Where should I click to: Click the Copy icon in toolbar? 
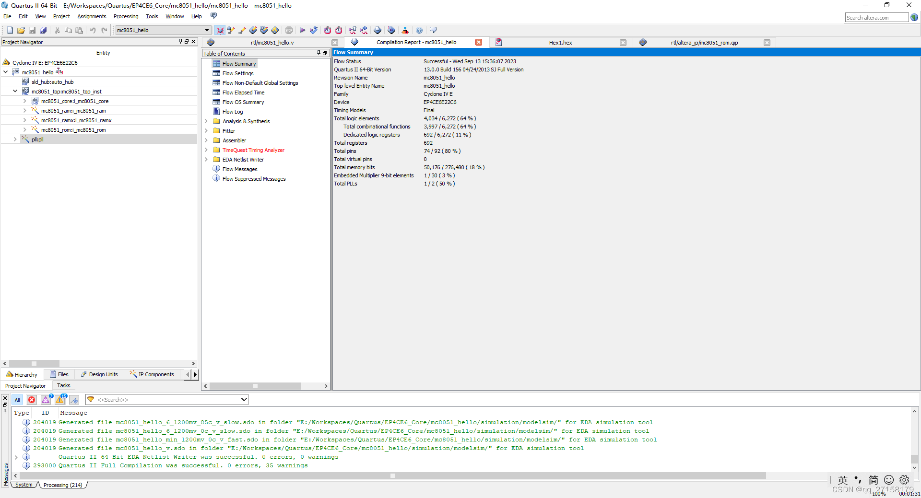[68, 30]
